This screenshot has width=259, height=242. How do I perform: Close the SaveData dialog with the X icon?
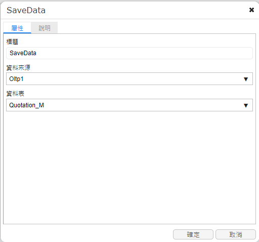click(x=251, y=10)
